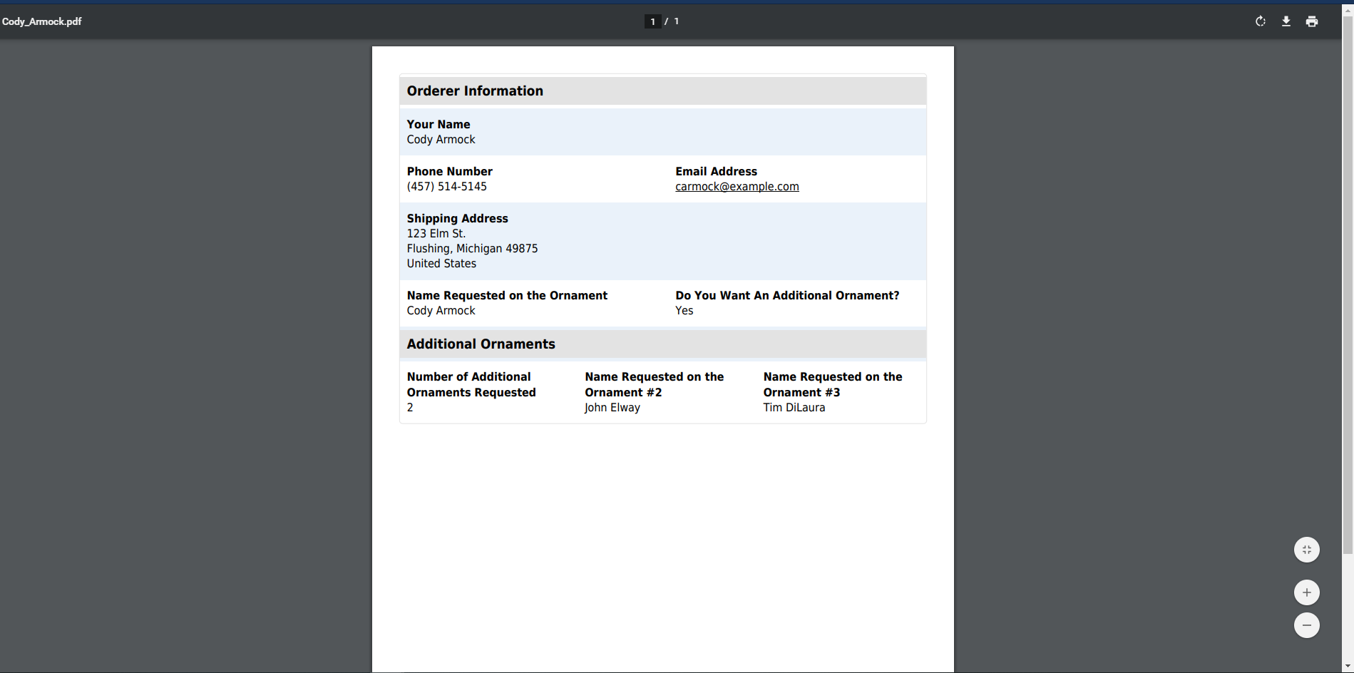Zoom in with the plus button
The width and height of the screenshot is (1354, 673).
point(1306,592)
